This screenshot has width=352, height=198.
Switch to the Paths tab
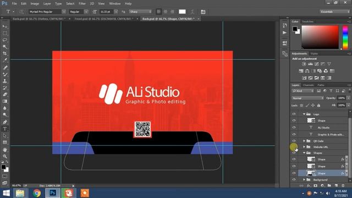tap(321, 85)
